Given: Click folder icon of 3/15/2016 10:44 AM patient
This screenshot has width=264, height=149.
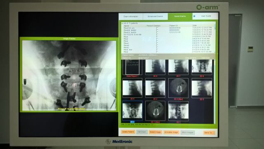Looking at the screenshot, I should [124, 35].
